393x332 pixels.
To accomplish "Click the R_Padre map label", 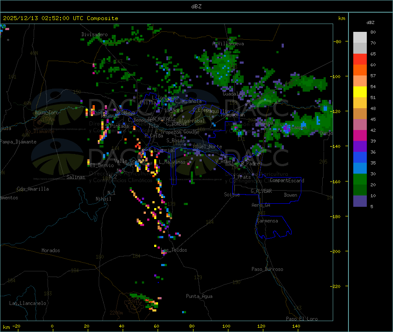I will 250,164.
